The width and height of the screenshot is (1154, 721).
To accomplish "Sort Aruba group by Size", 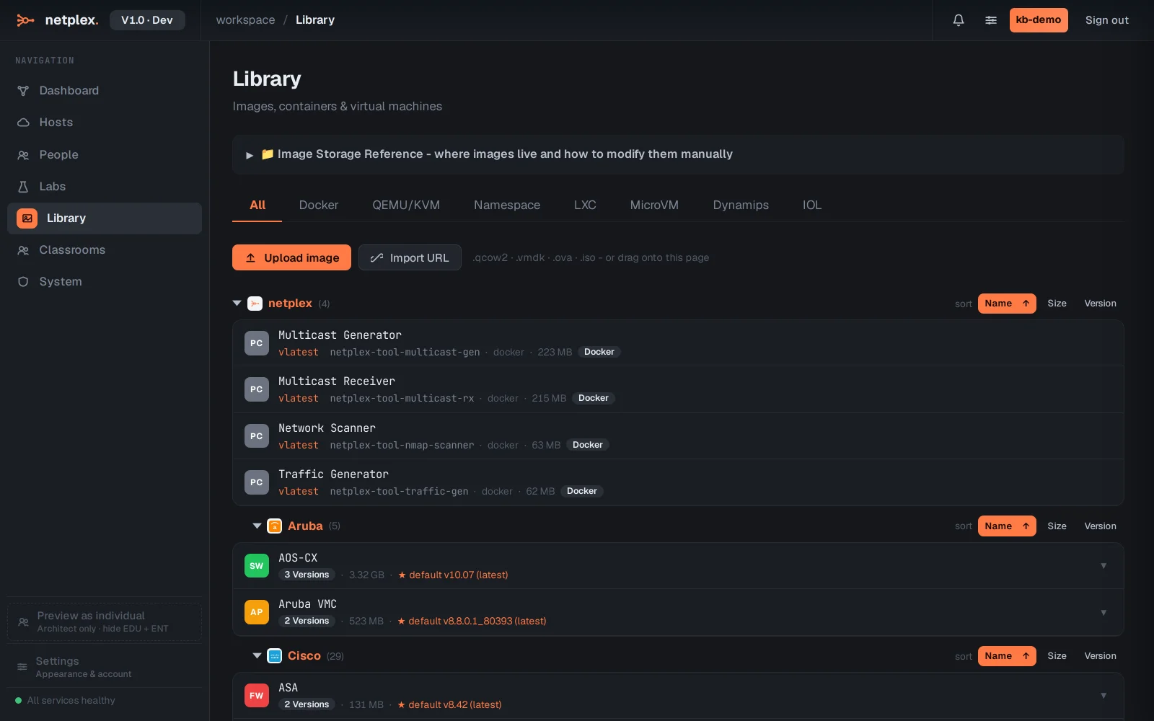I will coord(1057,526).
